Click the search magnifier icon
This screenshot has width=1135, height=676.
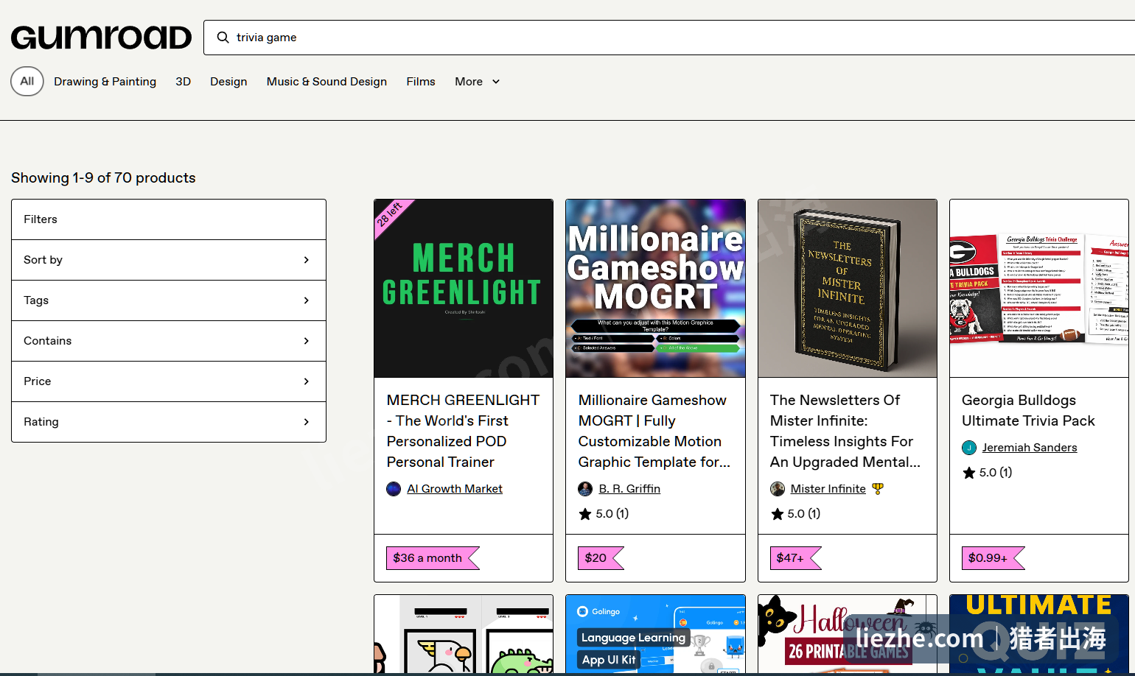click(x=223, y=38)
